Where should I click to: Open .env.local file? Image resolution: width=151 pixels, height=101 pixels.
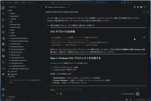13,72
